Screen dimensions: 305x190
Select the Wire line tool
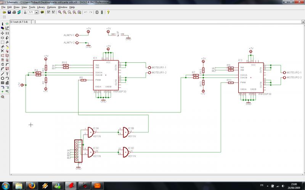[3, 74]
